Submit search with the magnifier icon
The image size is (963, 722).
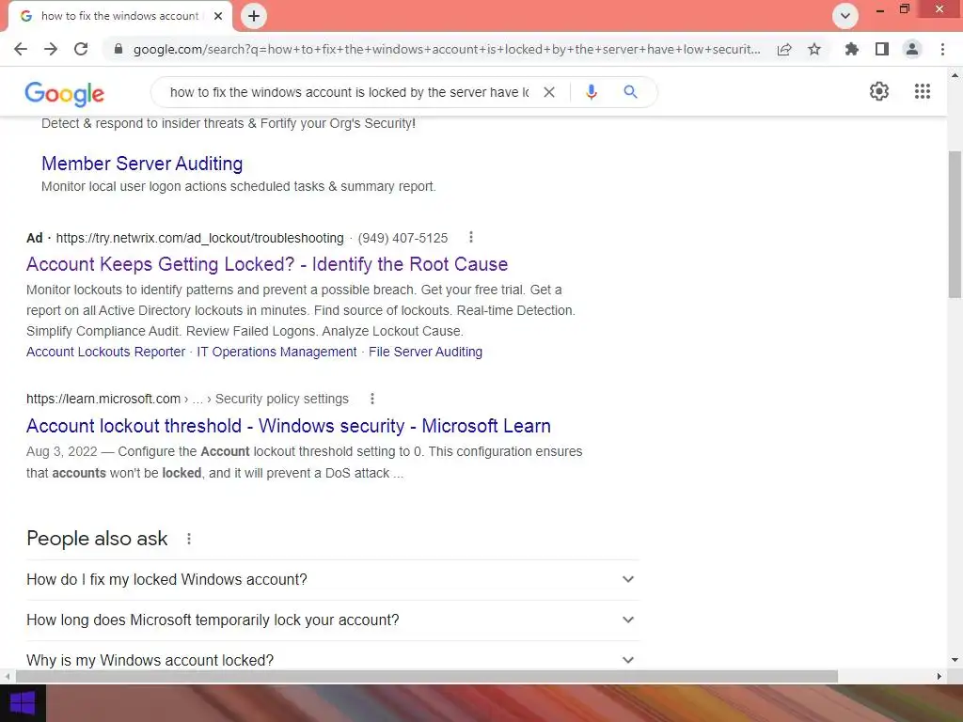pyautogui.click(x=630, y=92)
